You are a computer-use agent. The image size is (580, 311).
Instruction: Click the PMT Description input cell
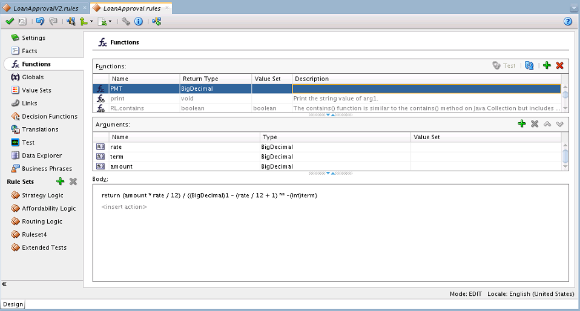click(x=426, y=89)
